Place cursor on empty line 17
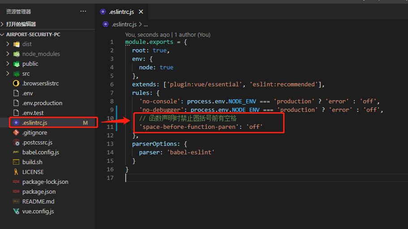Image resolution: width=408 pixels, height=229 pixels. point(267,178)
